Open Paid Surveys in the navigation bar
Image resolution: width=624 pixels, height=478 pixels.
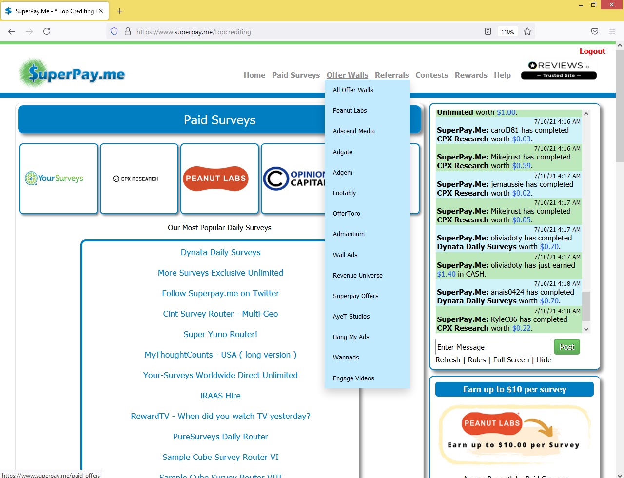click(x=296, y=75)
